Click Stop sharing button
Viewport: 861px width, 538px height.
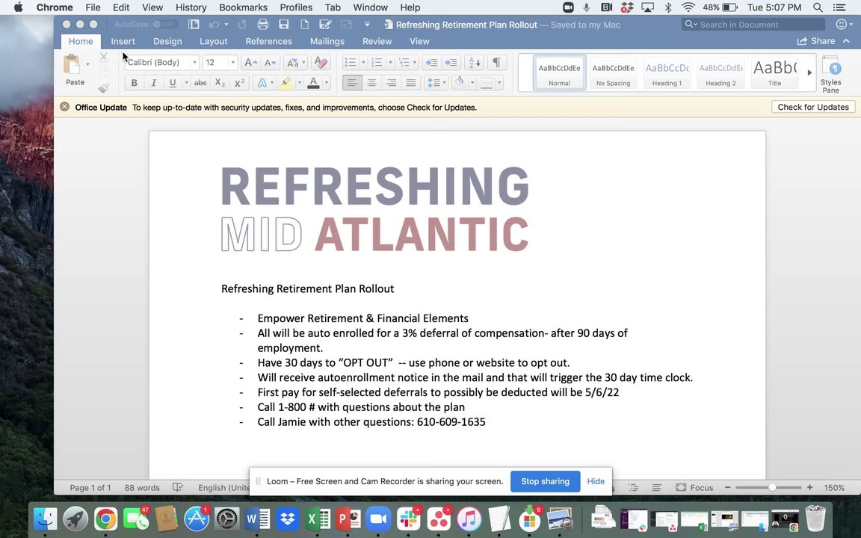546,481
